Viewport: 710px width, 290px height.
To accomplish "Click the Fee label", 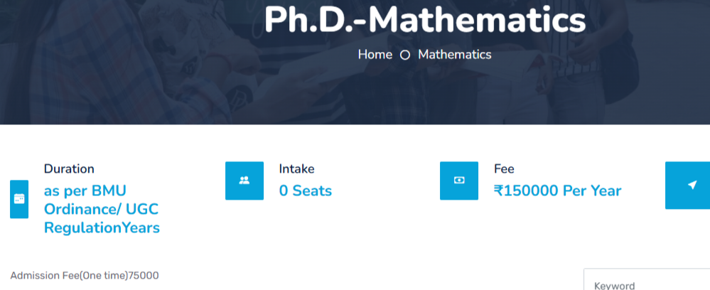I will click(504, 169).
